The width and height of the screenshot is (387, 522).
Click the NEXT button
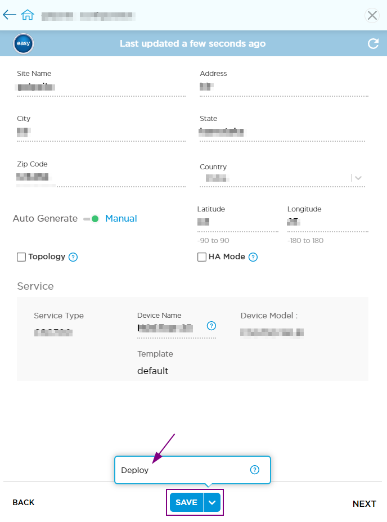coord(364,503)
